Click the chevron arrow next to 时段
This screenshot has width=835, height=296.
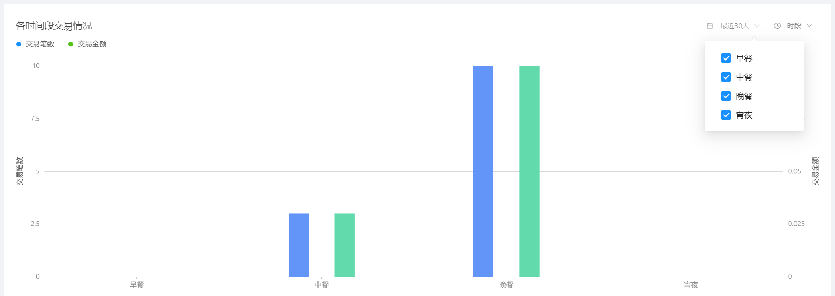[809, 26]
